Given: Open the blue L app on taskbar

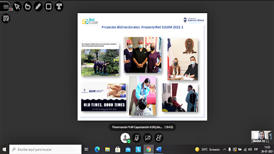Looking at the screenshot, I should pos(138,150).
